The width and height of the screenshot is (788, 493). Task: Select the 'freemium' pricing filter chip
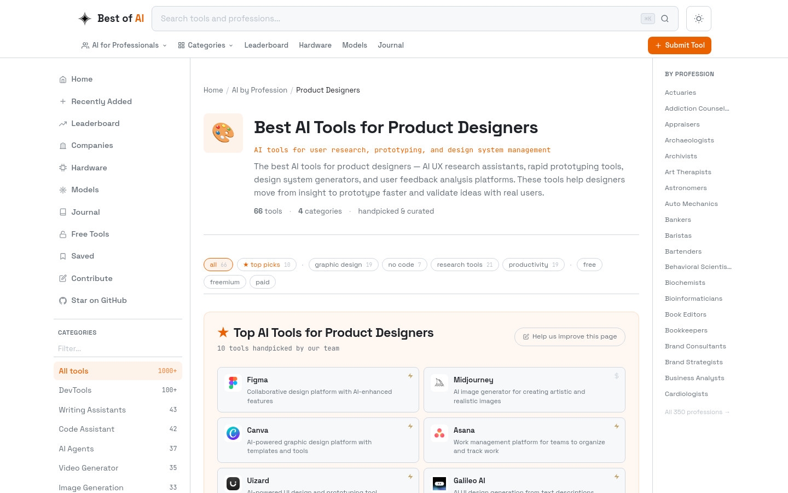tap(225, 282)
